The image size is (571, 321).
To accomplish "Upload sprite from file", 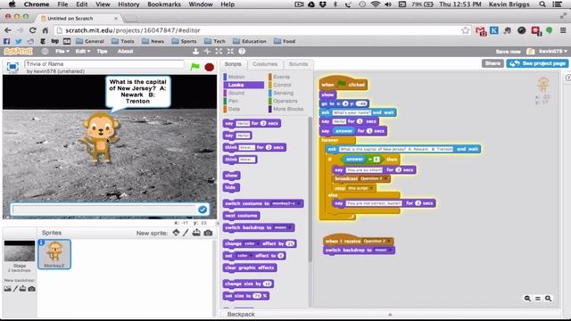I will point(196,233).
